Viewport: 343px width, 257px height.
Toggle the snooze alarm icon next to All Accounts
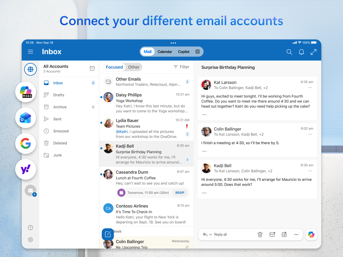(92, 68)
